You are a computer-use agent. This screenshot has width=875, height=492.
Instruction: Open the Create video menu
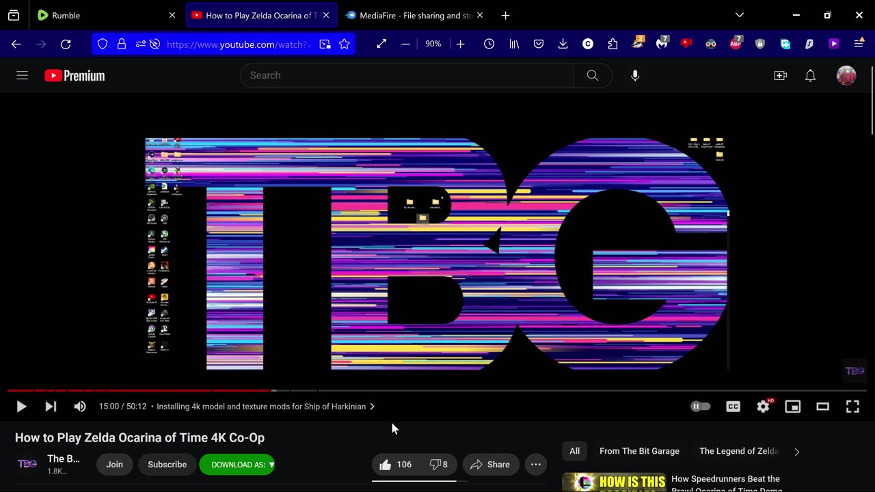tap(781, 76)
